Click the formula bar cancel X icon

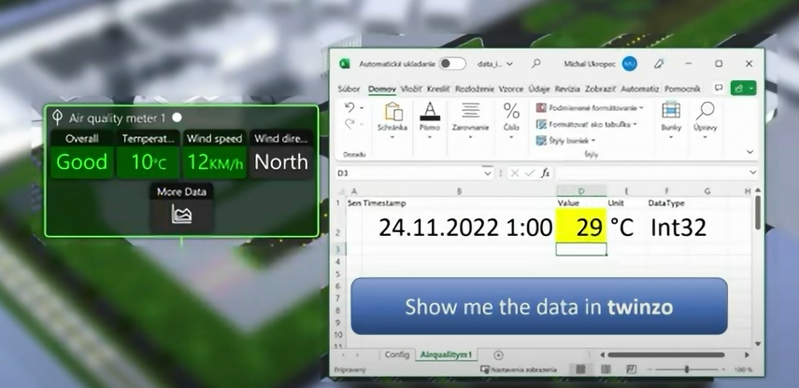point(515,173)
